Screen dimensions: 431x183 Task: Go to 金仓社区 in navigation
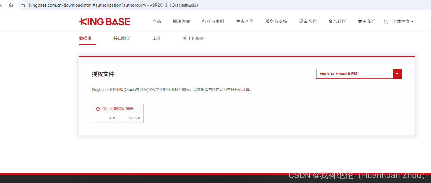pyautogui.click(x=337, y=21)
